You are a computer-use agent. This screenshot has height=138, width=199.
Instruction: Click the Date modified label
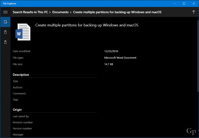21,51
